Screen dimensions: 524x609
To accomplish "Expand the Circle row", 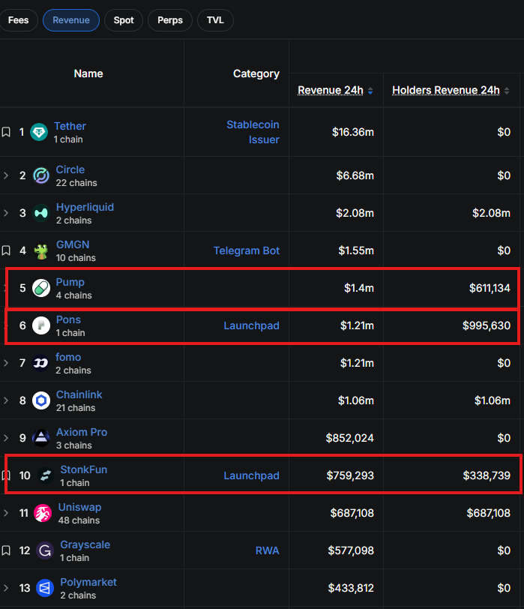I will (x=6, y=175).
